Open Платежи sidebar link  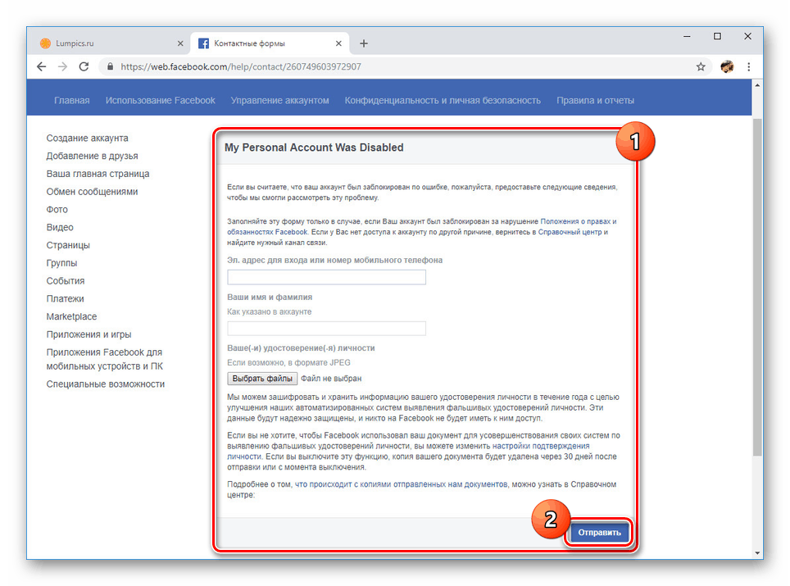(65, 299)
